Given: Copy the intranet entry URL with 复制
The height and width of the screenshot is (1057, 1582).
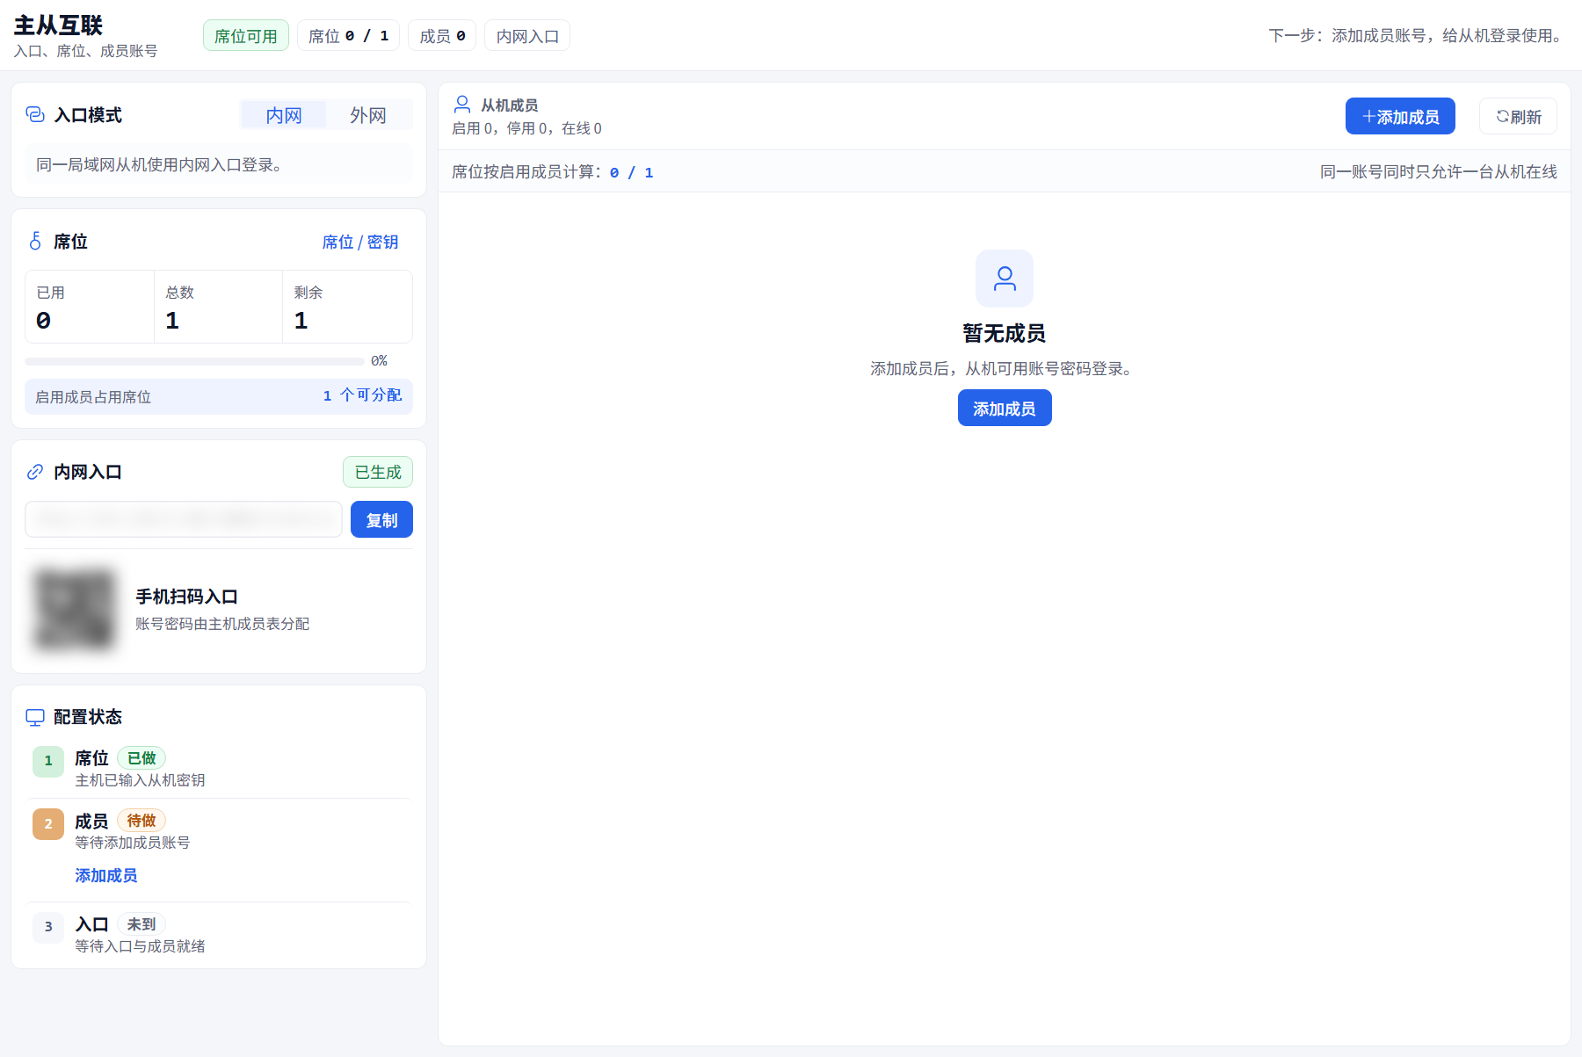Looking at the screenshot, I should tap(381, 519).
